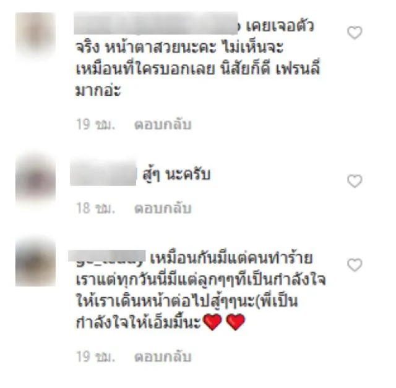Like the สู้ๆ นะครับ comment

[x=355, y=181]
